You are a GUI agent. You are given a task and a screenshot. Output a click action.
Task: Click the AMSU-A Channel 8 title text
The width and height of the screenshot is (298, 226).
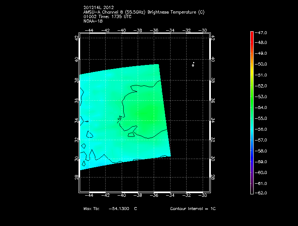tap(143, 12)
